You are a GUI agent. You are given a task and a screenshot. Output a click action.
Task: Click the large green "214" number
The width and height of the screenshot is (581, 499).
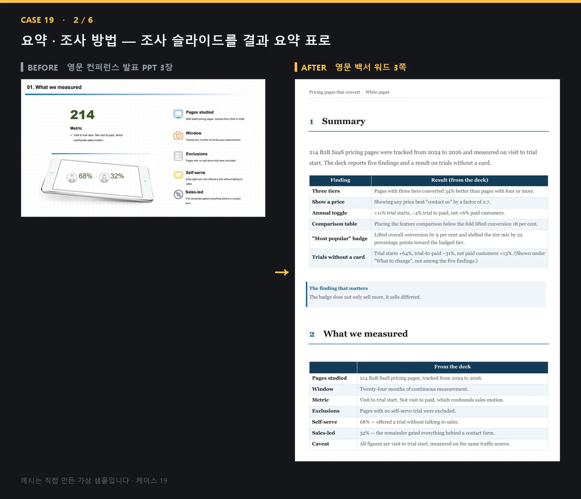(82, 115)
